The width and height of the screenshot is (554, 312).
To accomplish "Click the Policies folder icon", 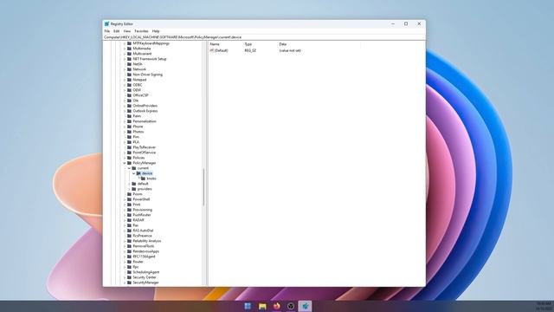I will coord(129,158).
